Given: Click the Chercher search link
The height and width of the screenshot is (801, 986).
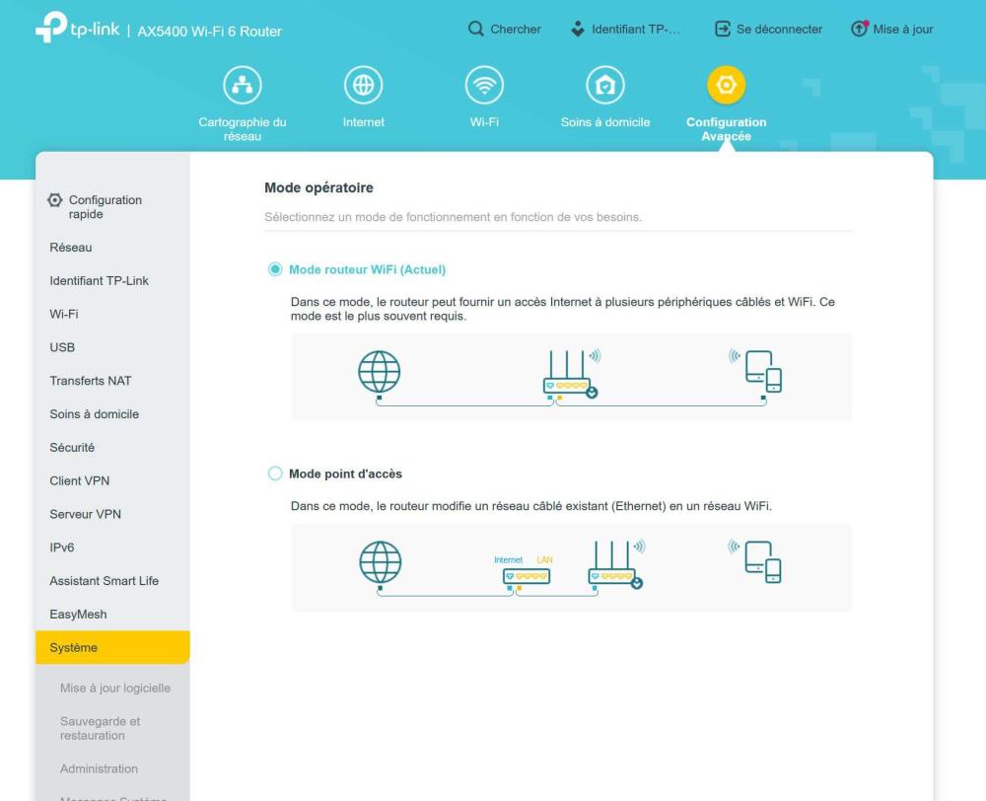Looking at the screenshot, I should pyautogui.click(x=516, y=29).
